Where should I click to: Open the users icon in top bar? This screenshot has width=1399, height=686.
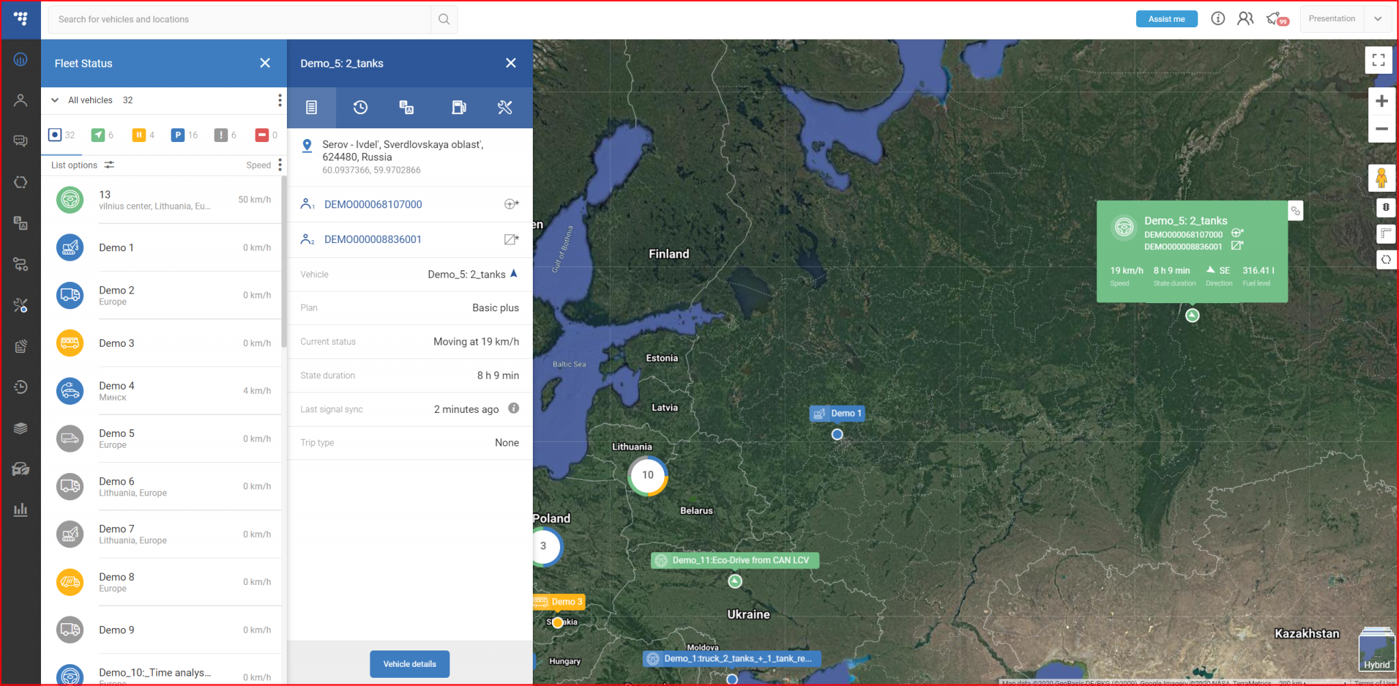(1245, 18)
